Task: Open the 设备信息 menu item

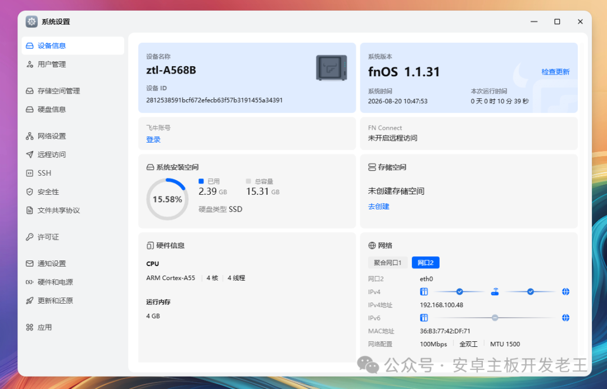Action: coord(73,45)
